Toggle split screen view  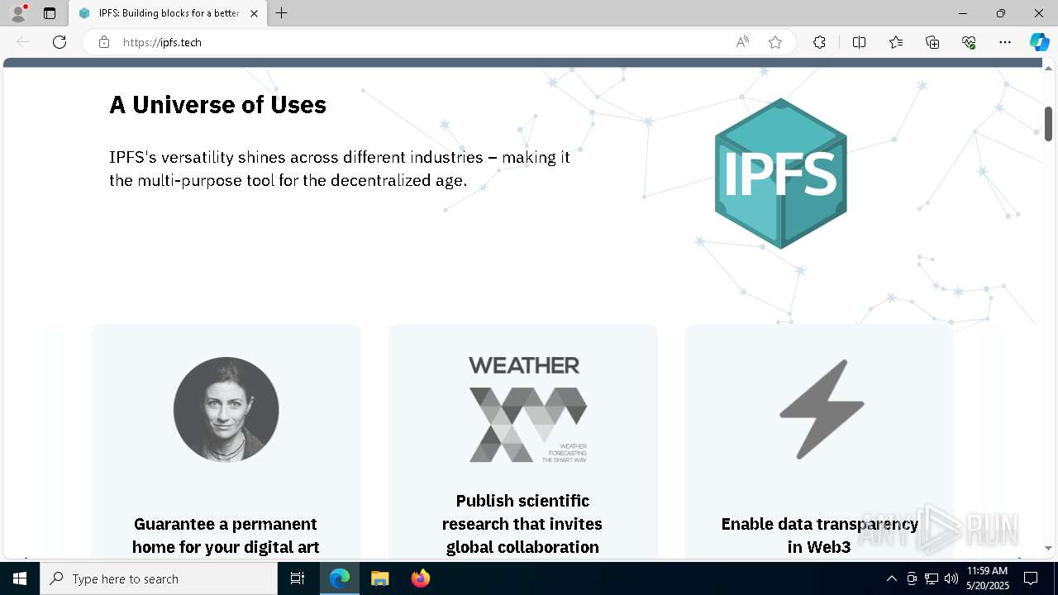click(x=859, y=42)
